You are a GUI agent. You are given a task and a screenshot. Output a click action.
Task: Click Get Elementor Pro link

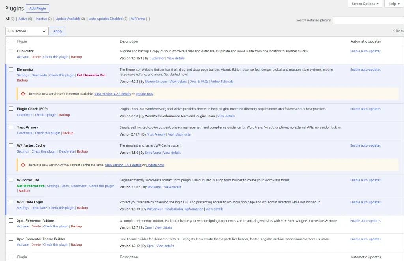pos(91,75)
